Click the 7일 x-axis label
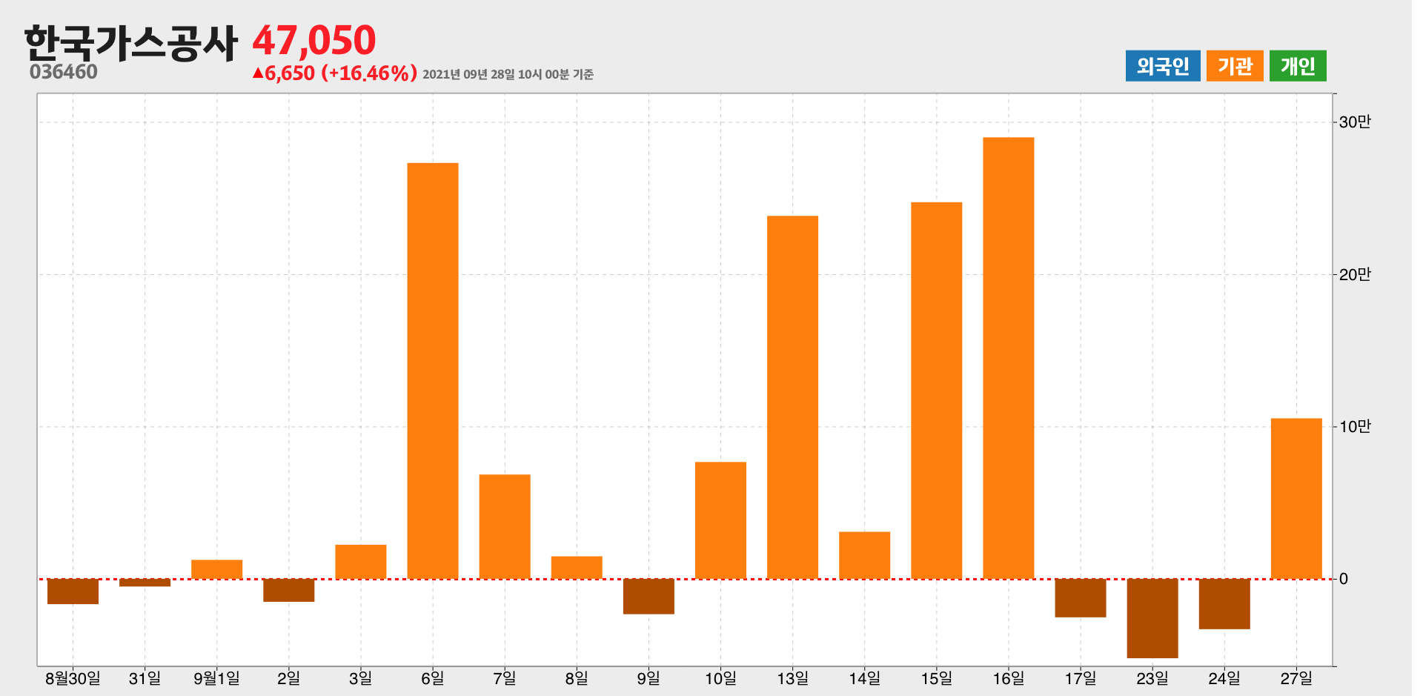The image size is (1423, 696). (505, 678)
